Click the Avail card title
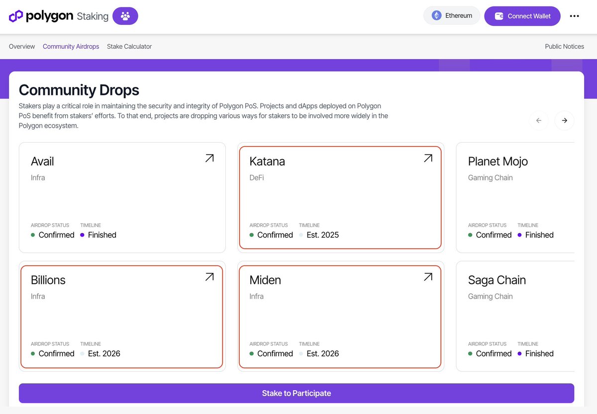This screenshot has width=597, height=414. tap(42, 162)
